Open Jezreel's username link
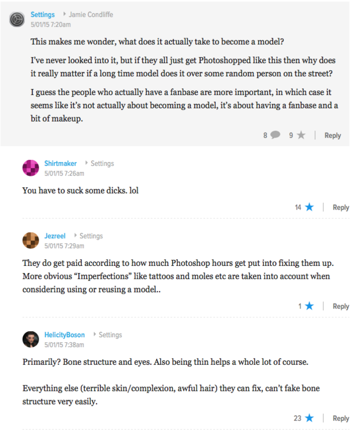 55,236
